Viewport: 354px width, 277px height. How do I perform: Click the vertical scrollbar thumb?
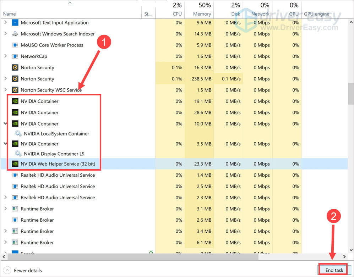point(350,93)
